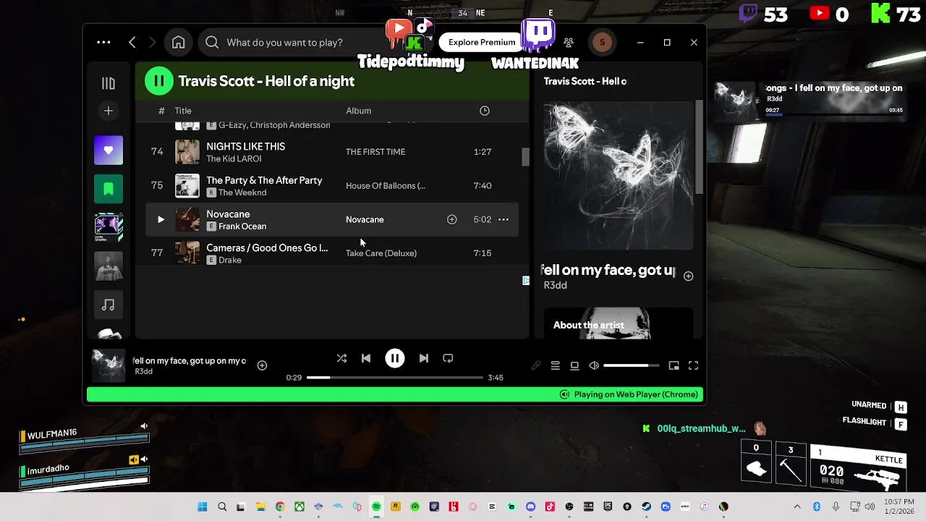Open Take Care (Deluxe) album link
The image size is (926, 521).
tap(381, 253)
